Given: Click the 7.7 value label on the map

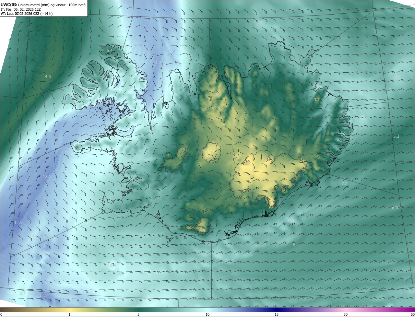Looking at the screenshot, I should coord(344,184).
